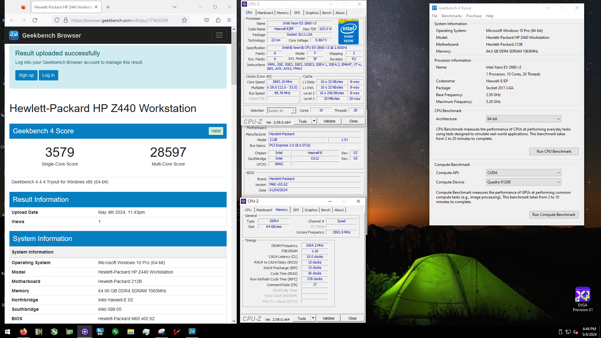The image size is (601, 338).
Task: Click the Firefox address bar URL
Action: (120, 20)
